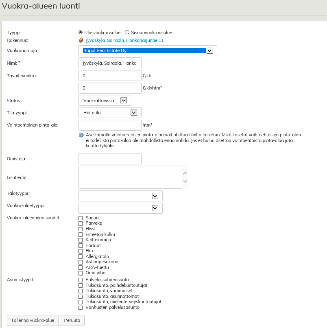This screenshot has height=328, width=327.
Task: Click the building icon beside Jyväskylä address
Action: (81, 40)
